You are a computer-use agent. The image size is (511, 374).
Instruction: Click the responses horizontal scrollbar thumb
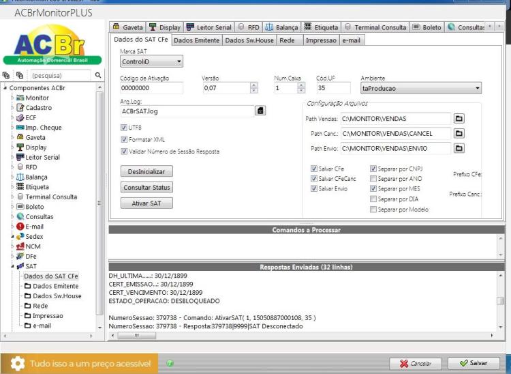(x=137, y=335)
